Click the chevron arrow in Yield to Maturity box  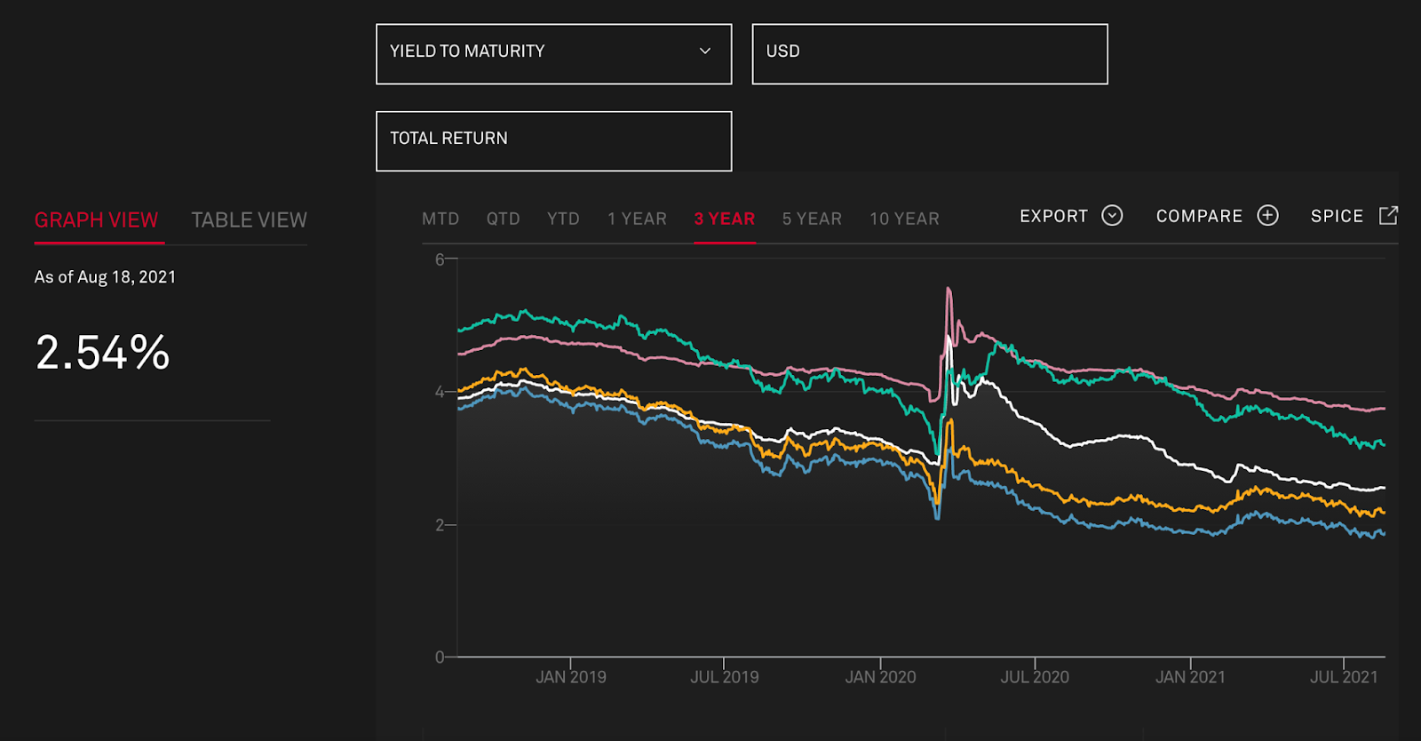[705, 52]
